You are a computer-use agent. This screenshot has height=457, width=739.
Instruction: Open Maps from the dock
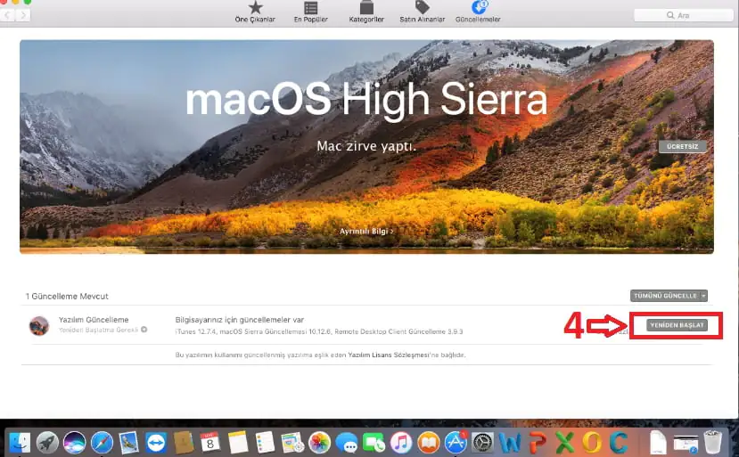pyautogui.click(x=292, y=443)
